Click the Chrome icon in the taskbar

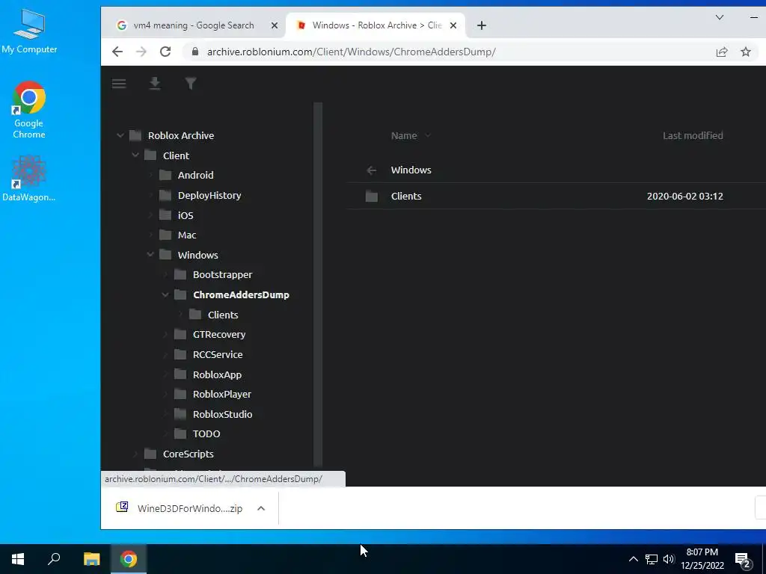coord(129,559)
